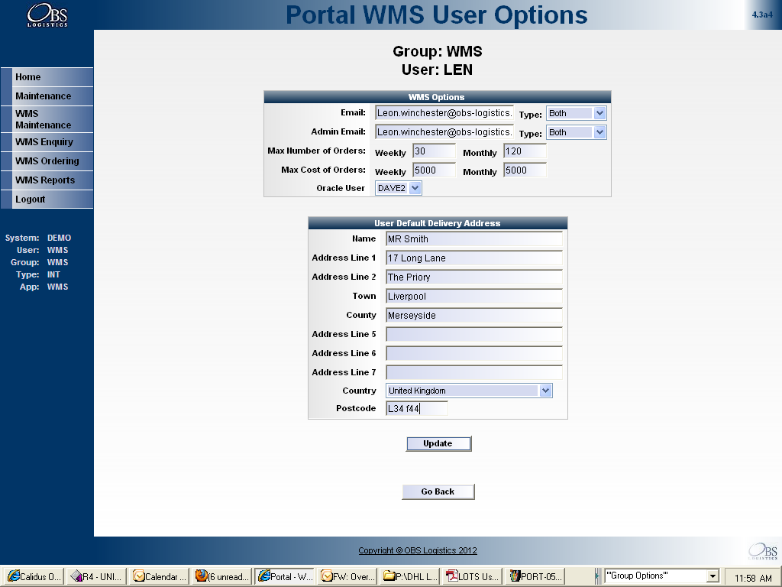
Task: Edit the weekly max cost of orders field
Action: click(434, 170)
